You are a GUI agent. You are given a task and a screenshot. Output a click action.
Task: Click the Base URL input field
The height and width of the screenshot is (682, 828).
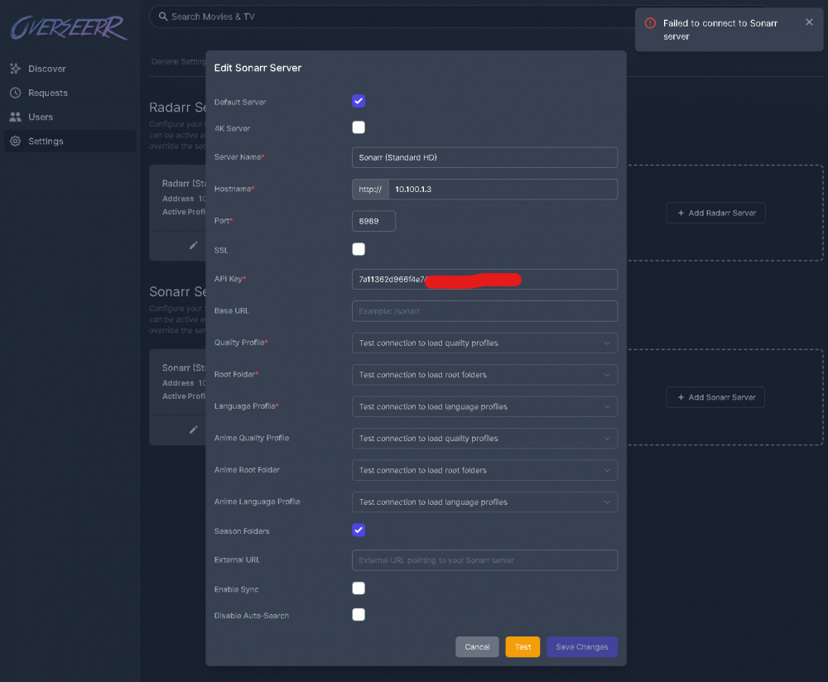pyautogui.click(x=484, y=311)
